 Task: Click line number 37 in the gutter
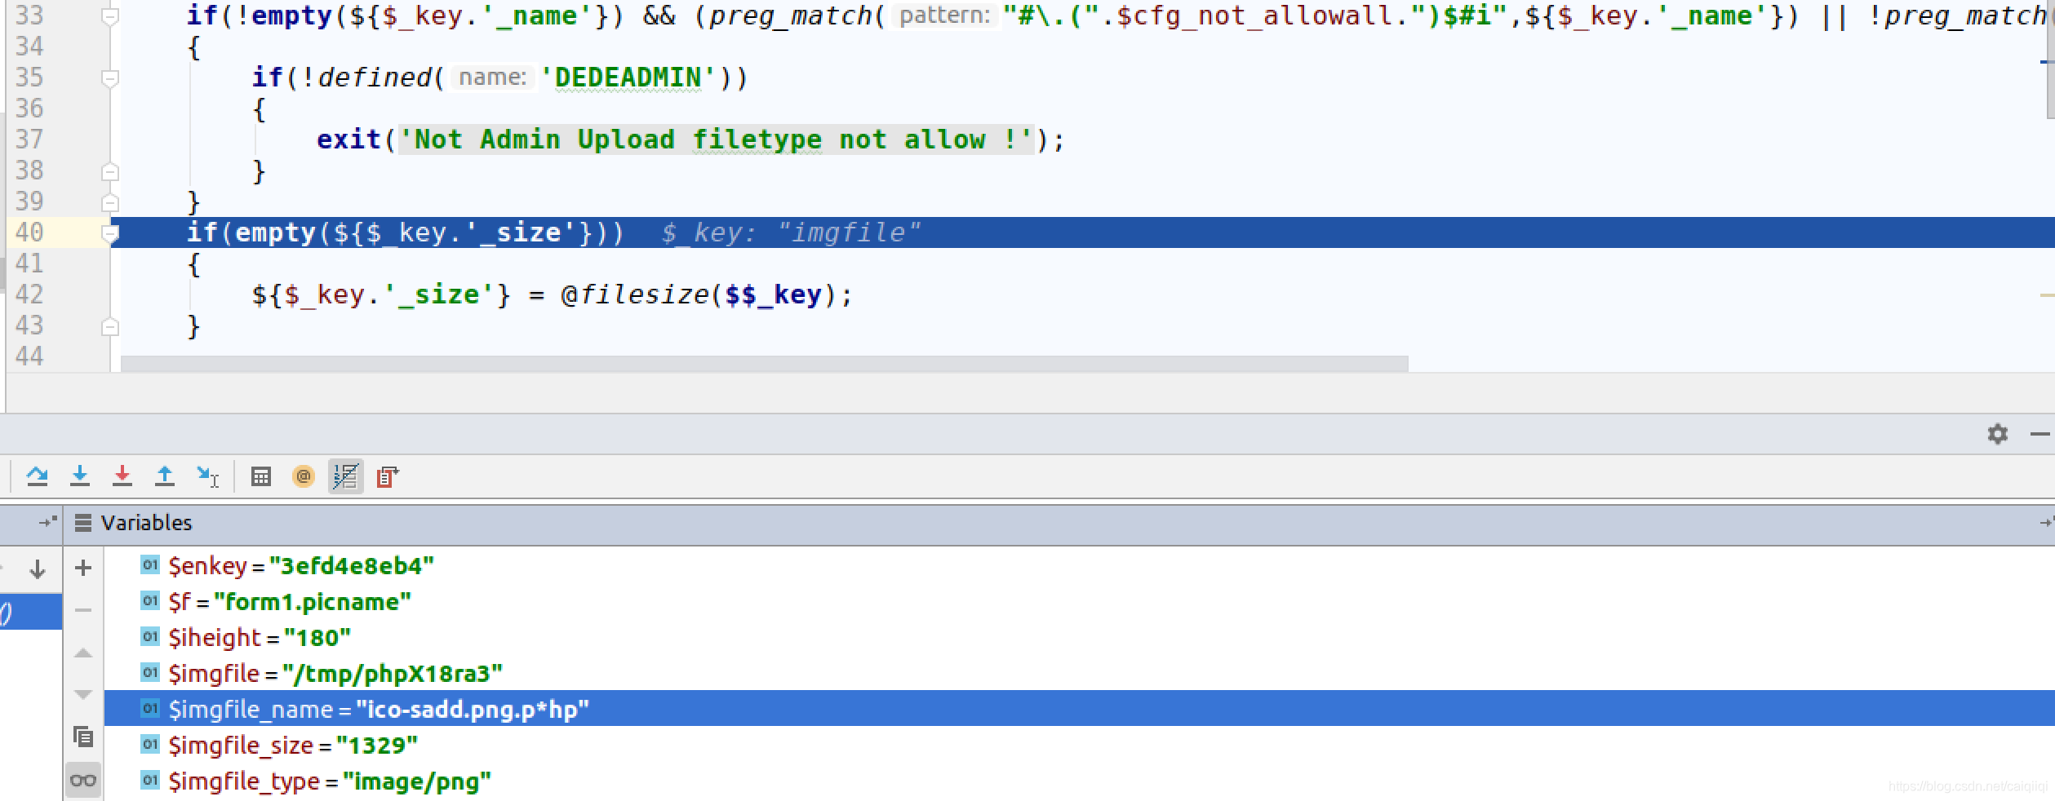point(29,139)
